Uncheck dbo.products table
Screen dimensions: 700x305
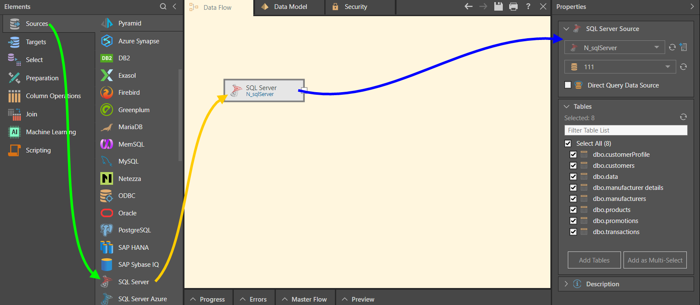(x=573, y=210)
